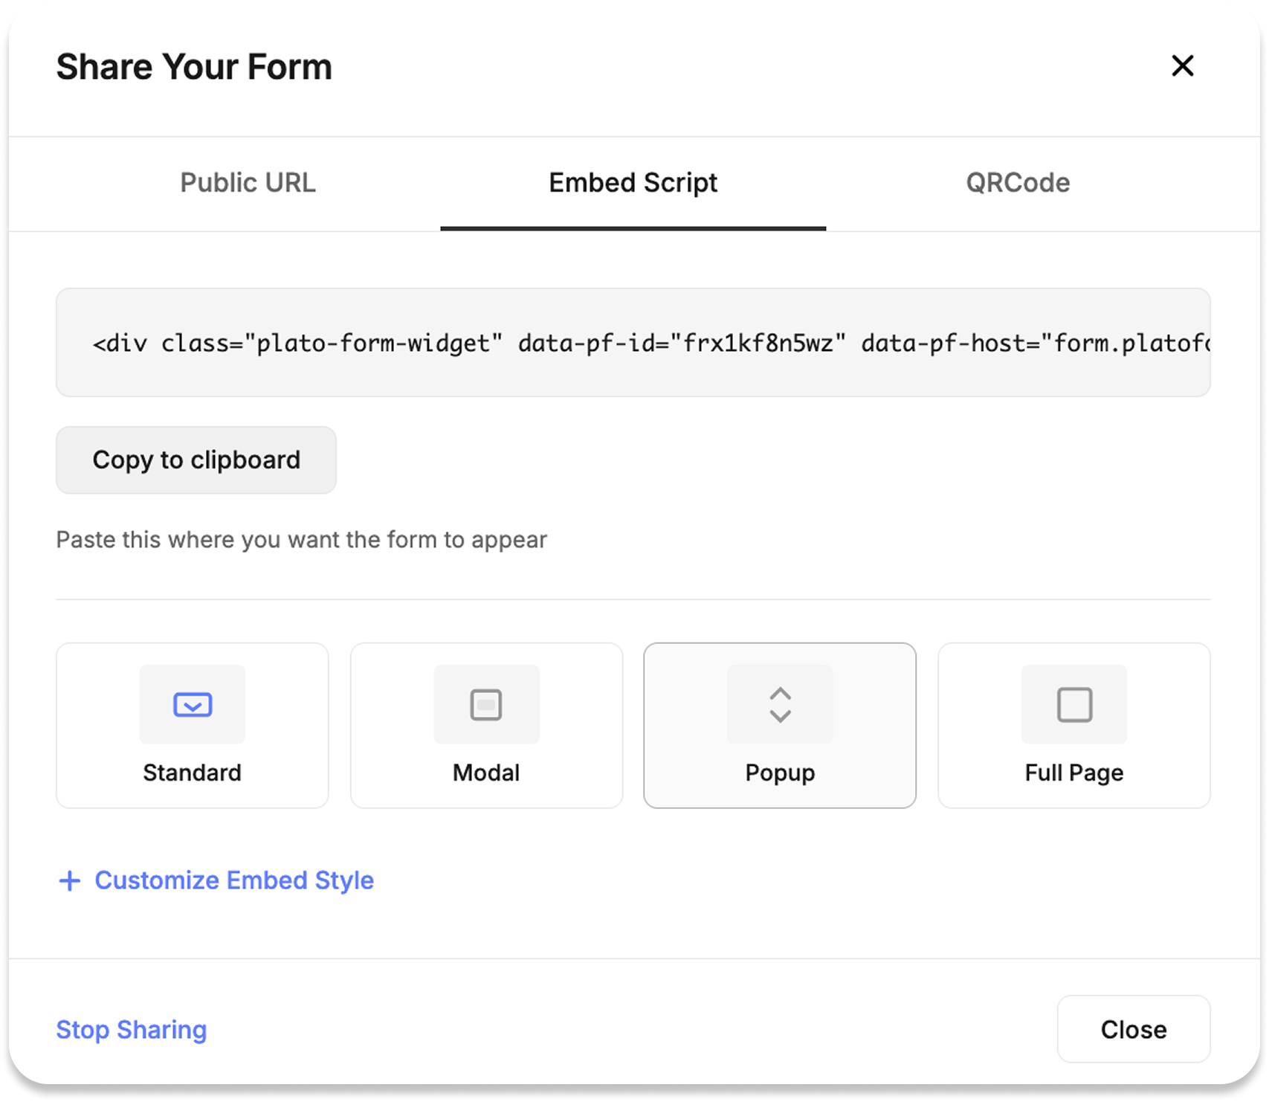Click the Modal embed icon
Image resolution: width=1269 pixels, height=1102 pixels.
(x=485, y=704)
